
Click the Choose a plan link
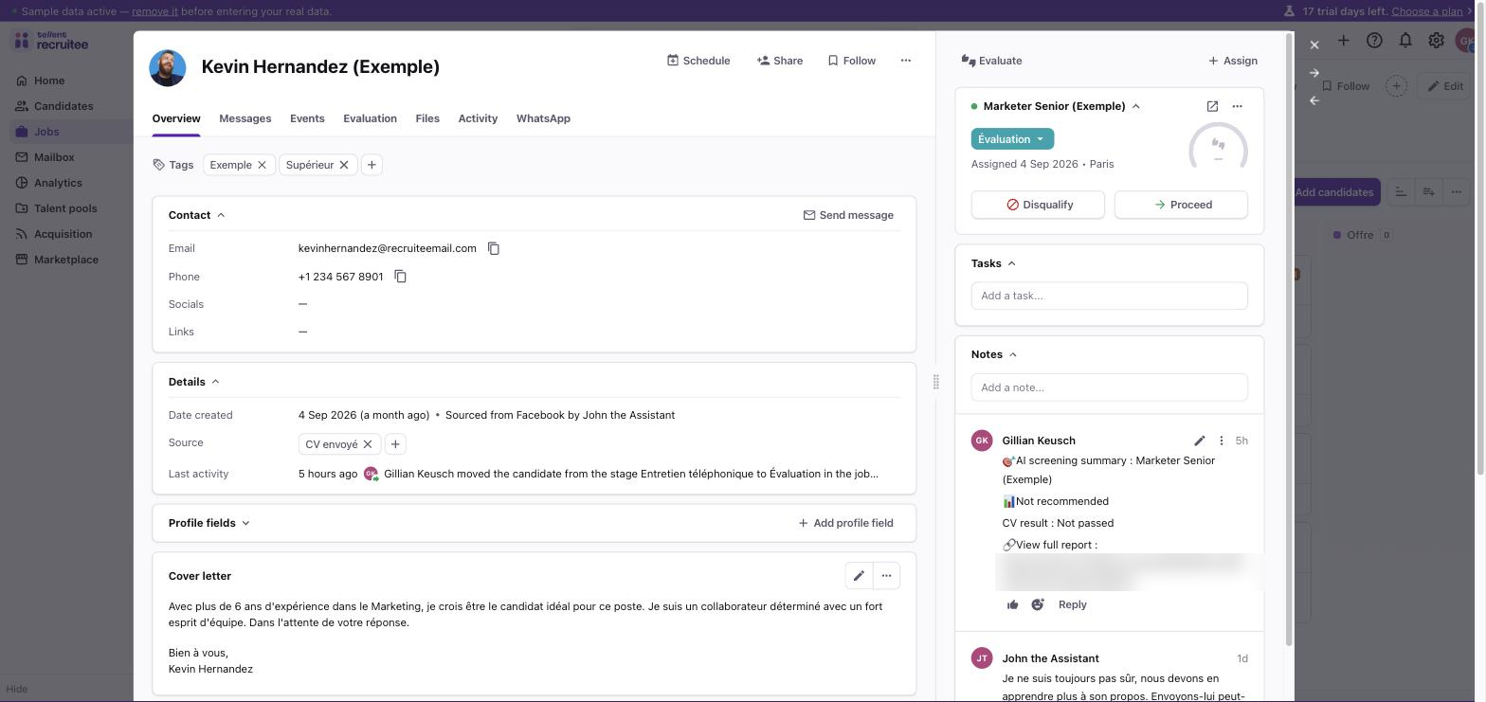(1426, 11)
